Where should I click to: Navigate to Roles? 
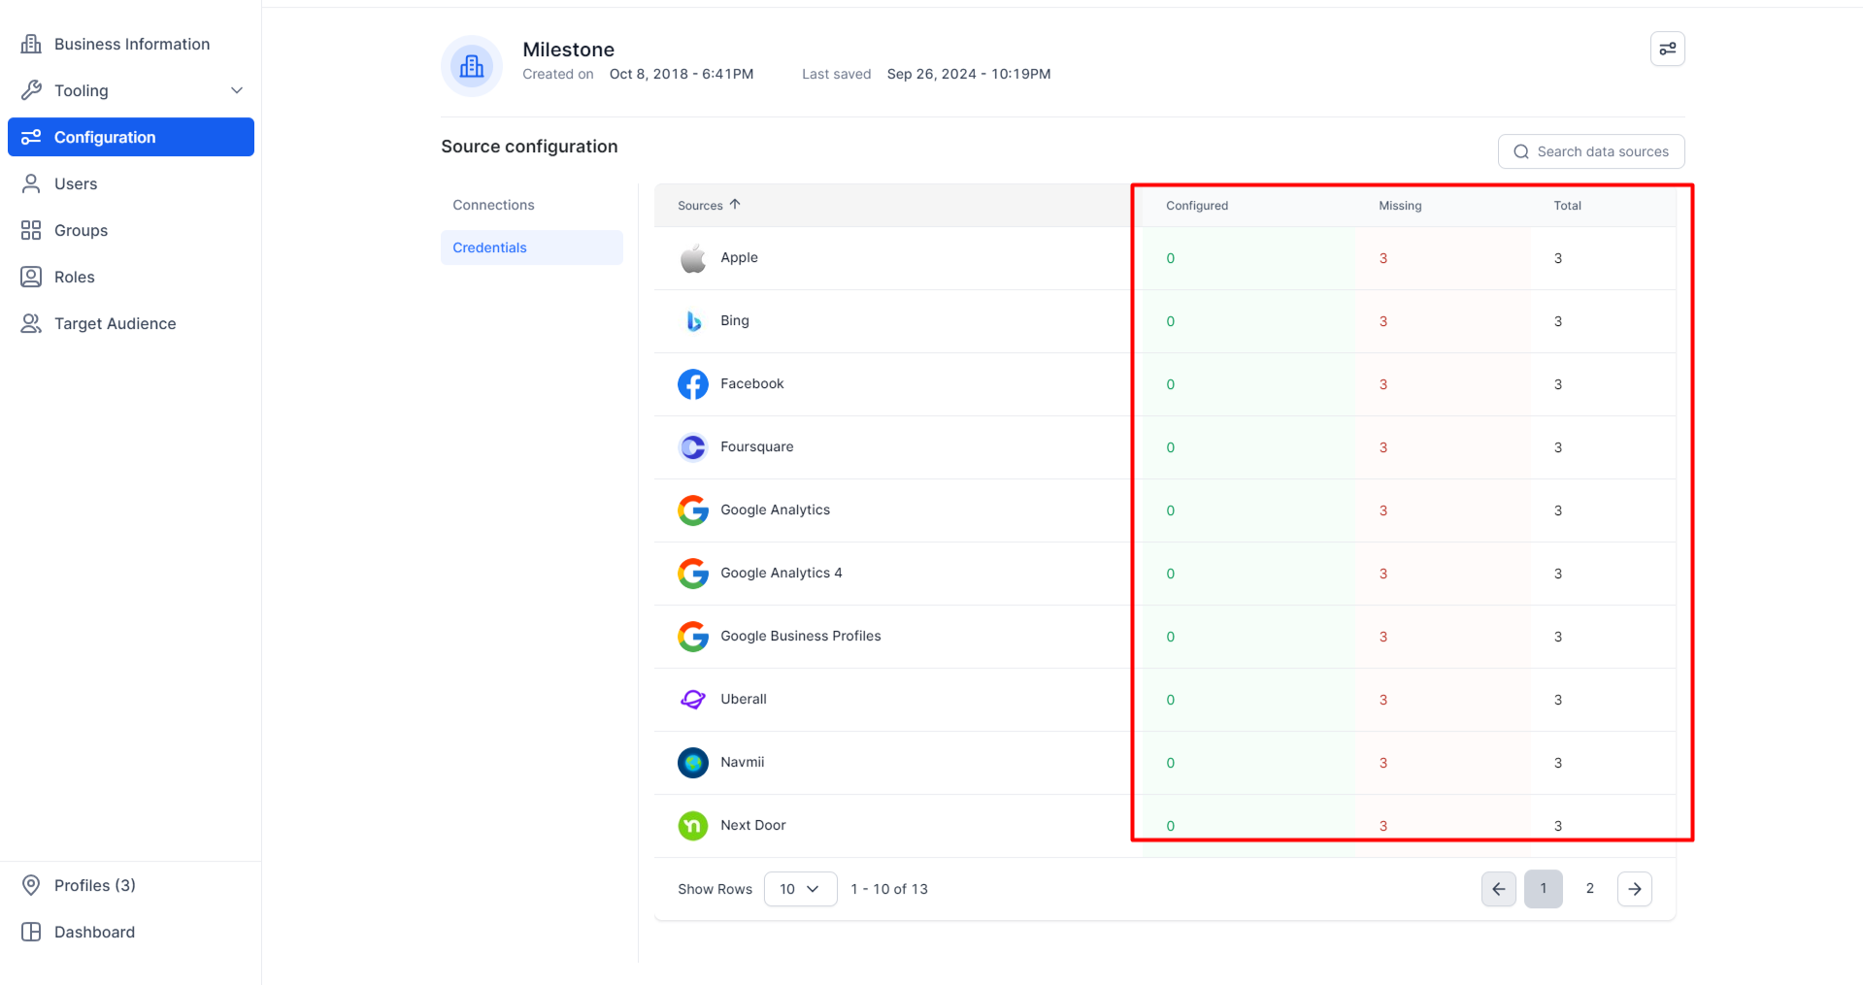pos(131,277)
